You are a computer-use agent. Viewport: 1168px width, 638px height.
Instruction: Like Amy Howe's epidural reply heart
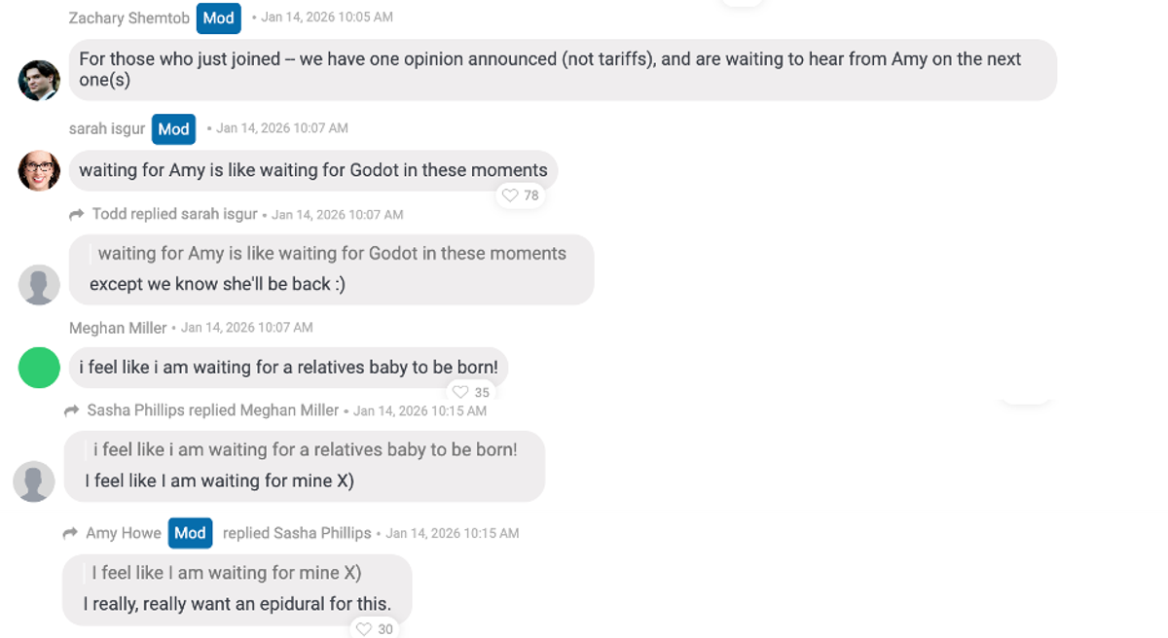[364, 629]
